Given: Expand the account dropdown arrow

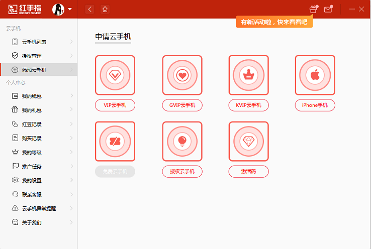Looking at the screenshot, I should tap(70, 9).
